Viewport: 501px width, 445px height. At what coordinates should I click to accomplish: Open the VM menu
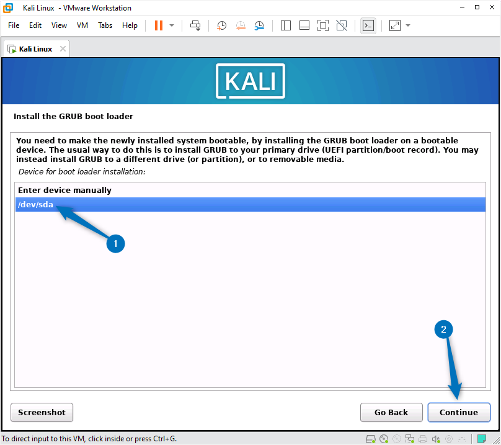82,25
